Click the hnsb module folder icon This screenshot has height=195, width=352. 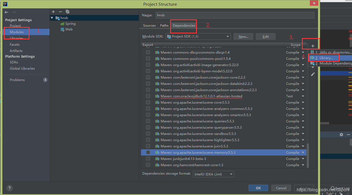tap(57, 18)
